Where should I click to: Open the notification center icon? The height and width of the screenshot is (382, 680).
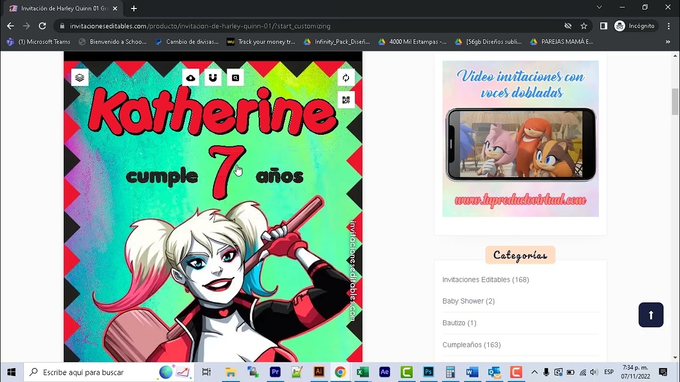tap(663, 372)
